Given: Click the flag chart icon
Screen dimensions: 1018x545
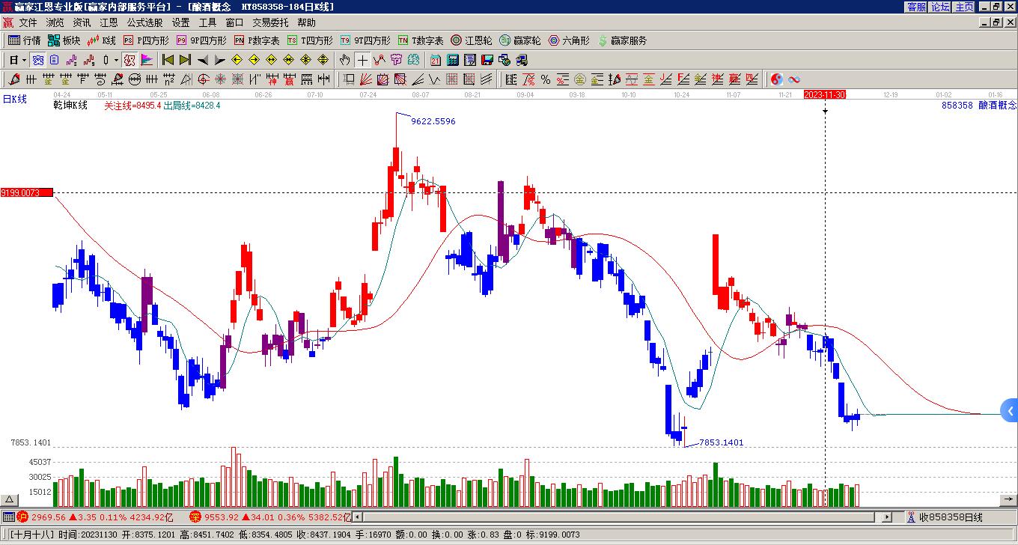Looking at the screenshot, I should (147, 60).
